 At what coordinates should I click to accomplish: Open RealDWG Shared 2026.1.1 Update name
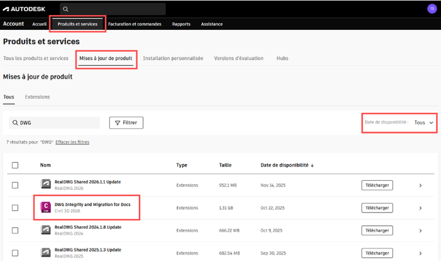point(87,182)
